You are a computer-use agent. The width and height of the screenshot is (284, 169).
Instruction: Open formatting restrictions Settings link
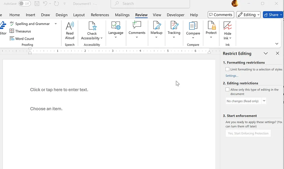click(231, 75)
